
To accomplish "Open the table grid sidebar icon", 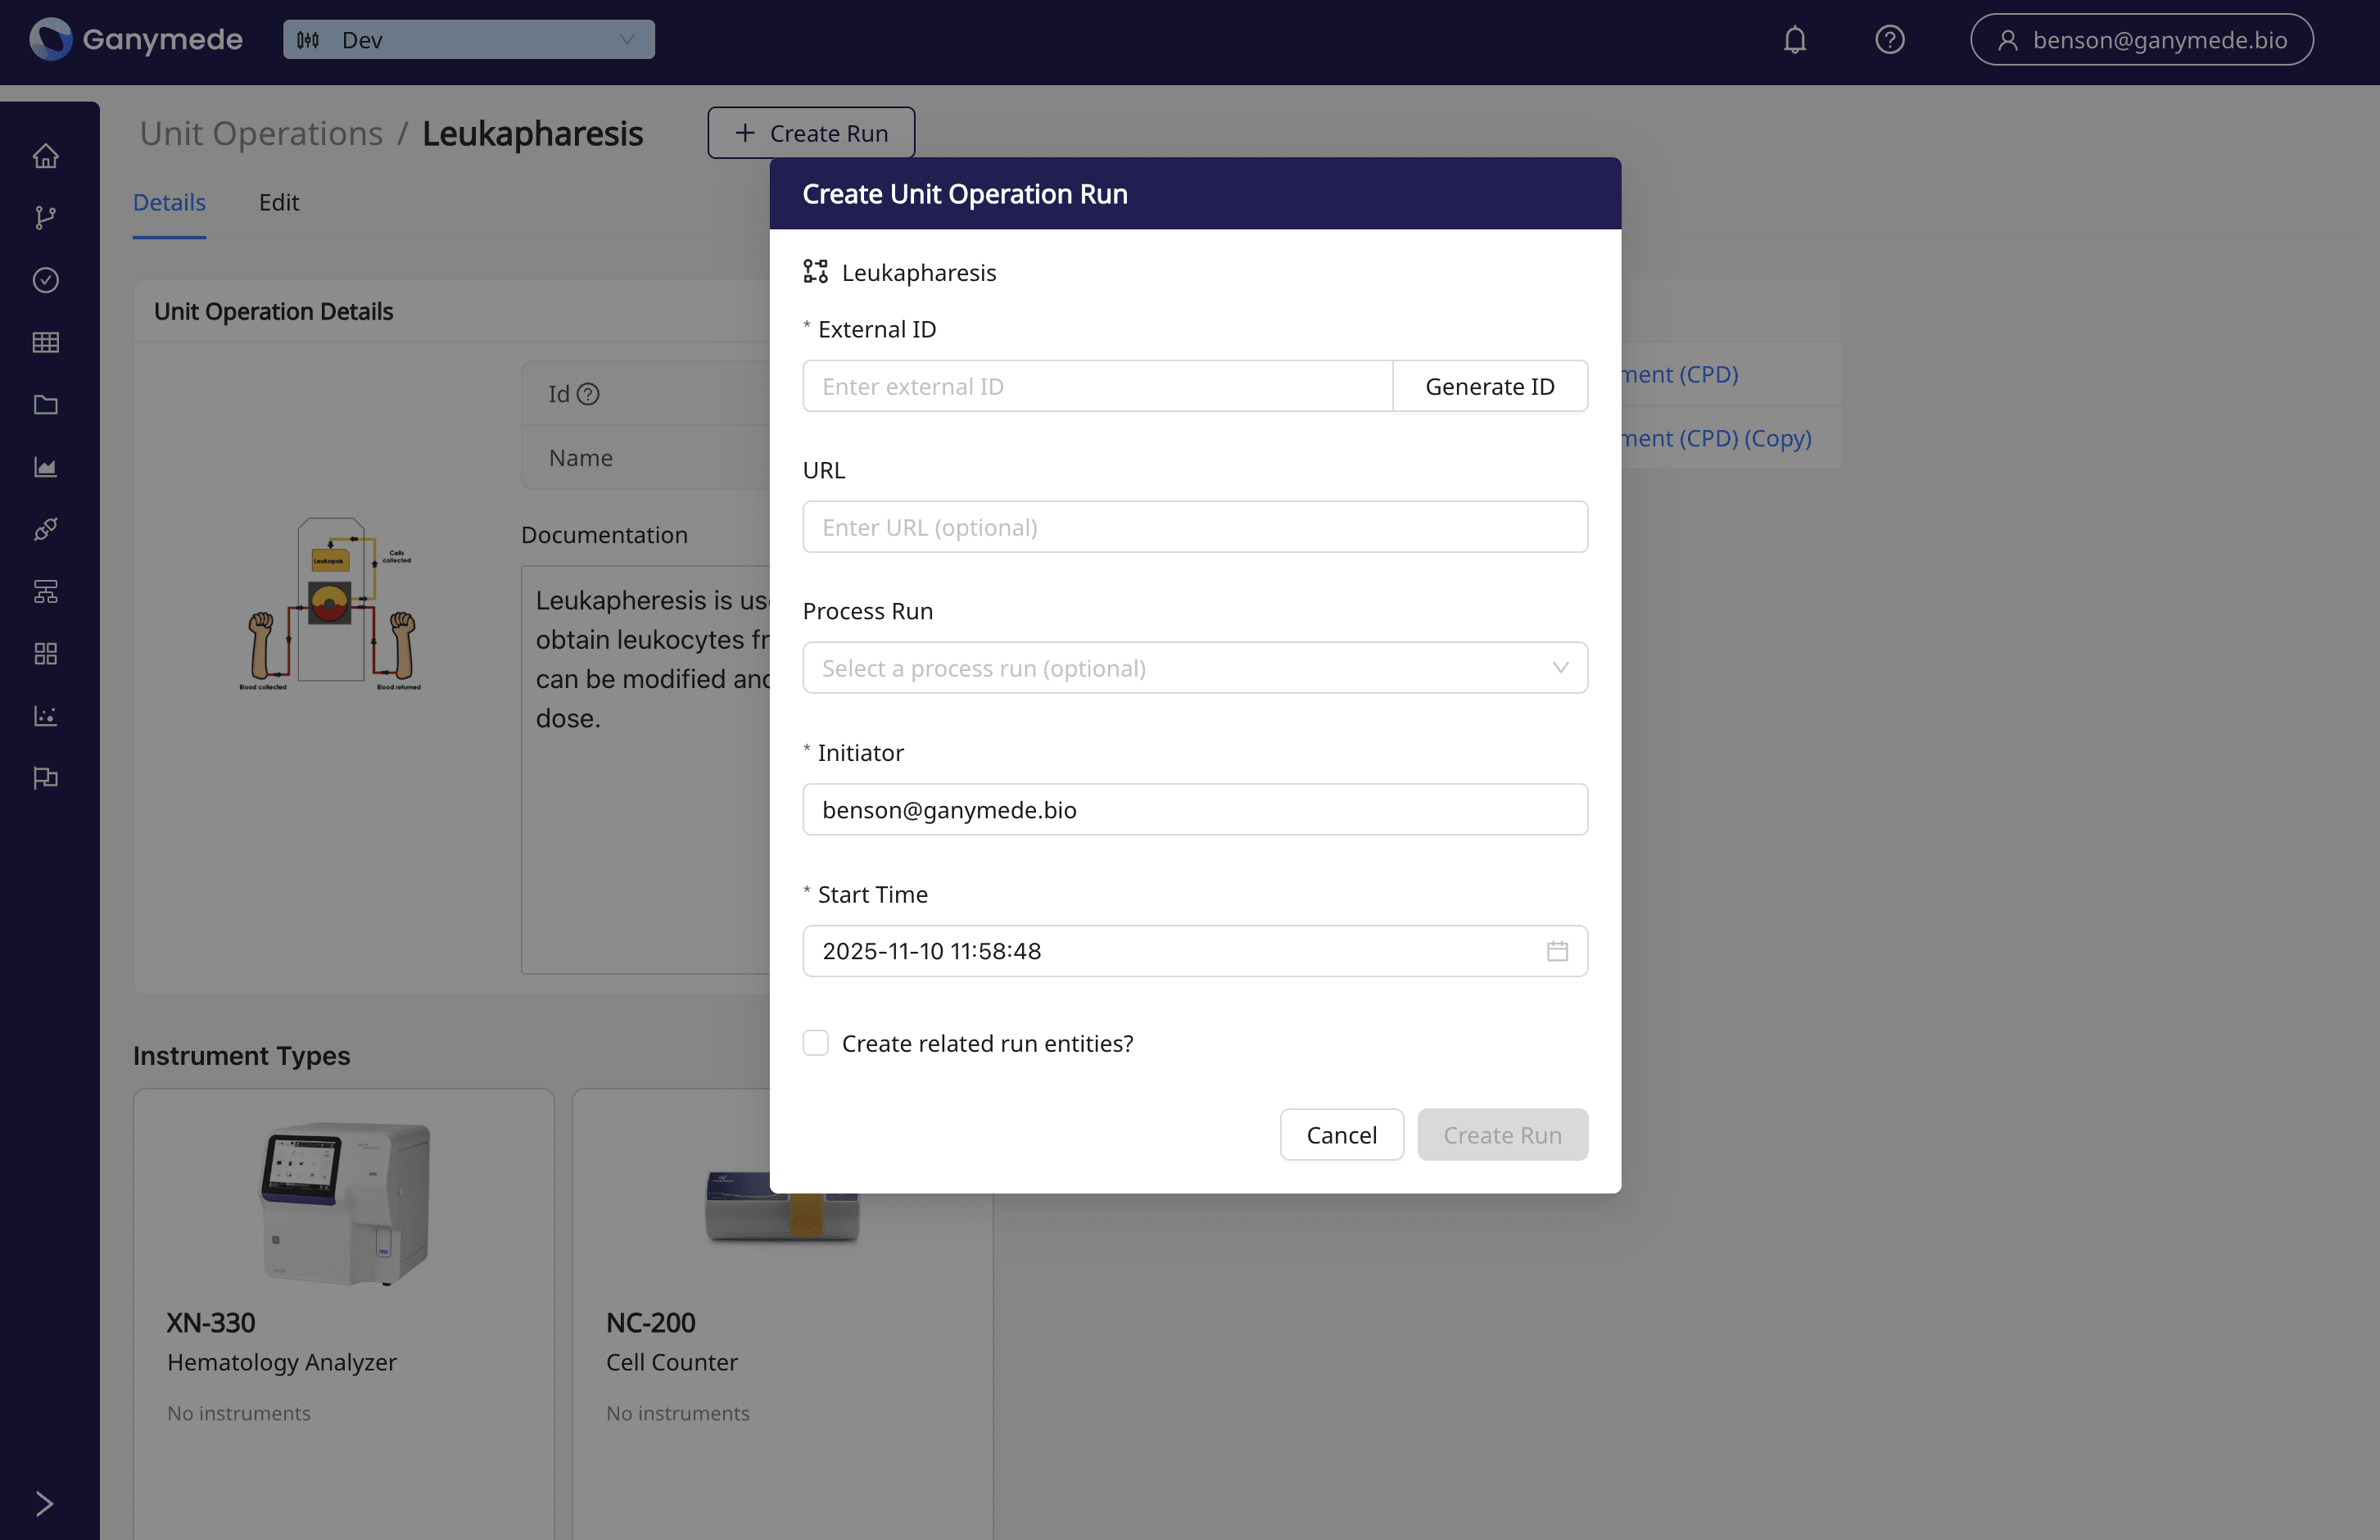I will coord(46,342).
